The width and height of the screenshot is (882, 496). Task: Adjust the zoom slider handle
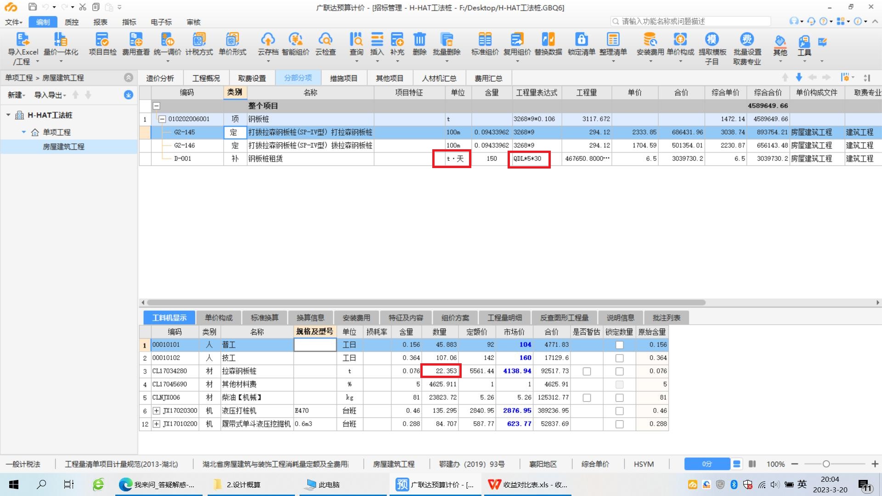pos(825,464)
